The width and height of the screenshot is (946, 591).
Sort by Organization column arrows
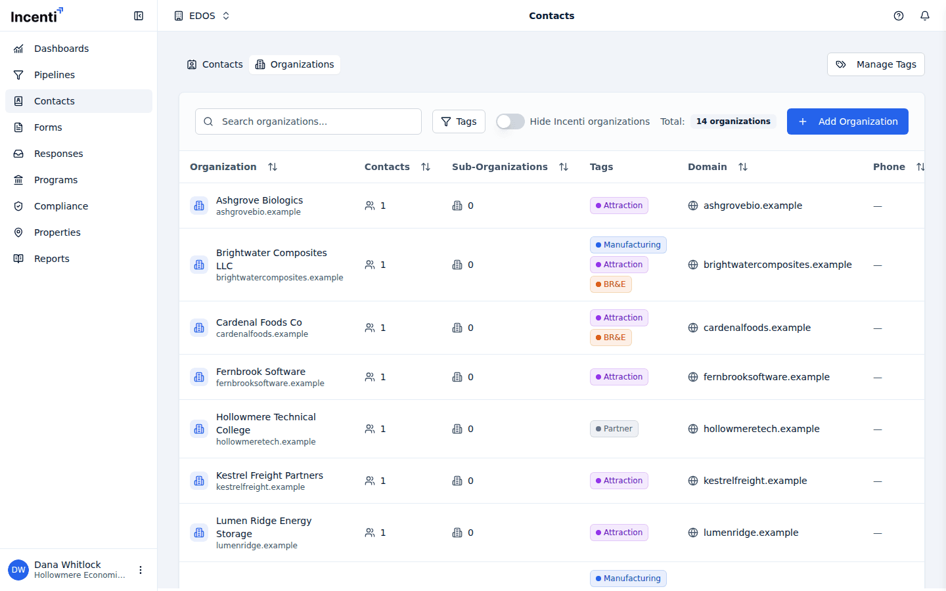[273, 167]
